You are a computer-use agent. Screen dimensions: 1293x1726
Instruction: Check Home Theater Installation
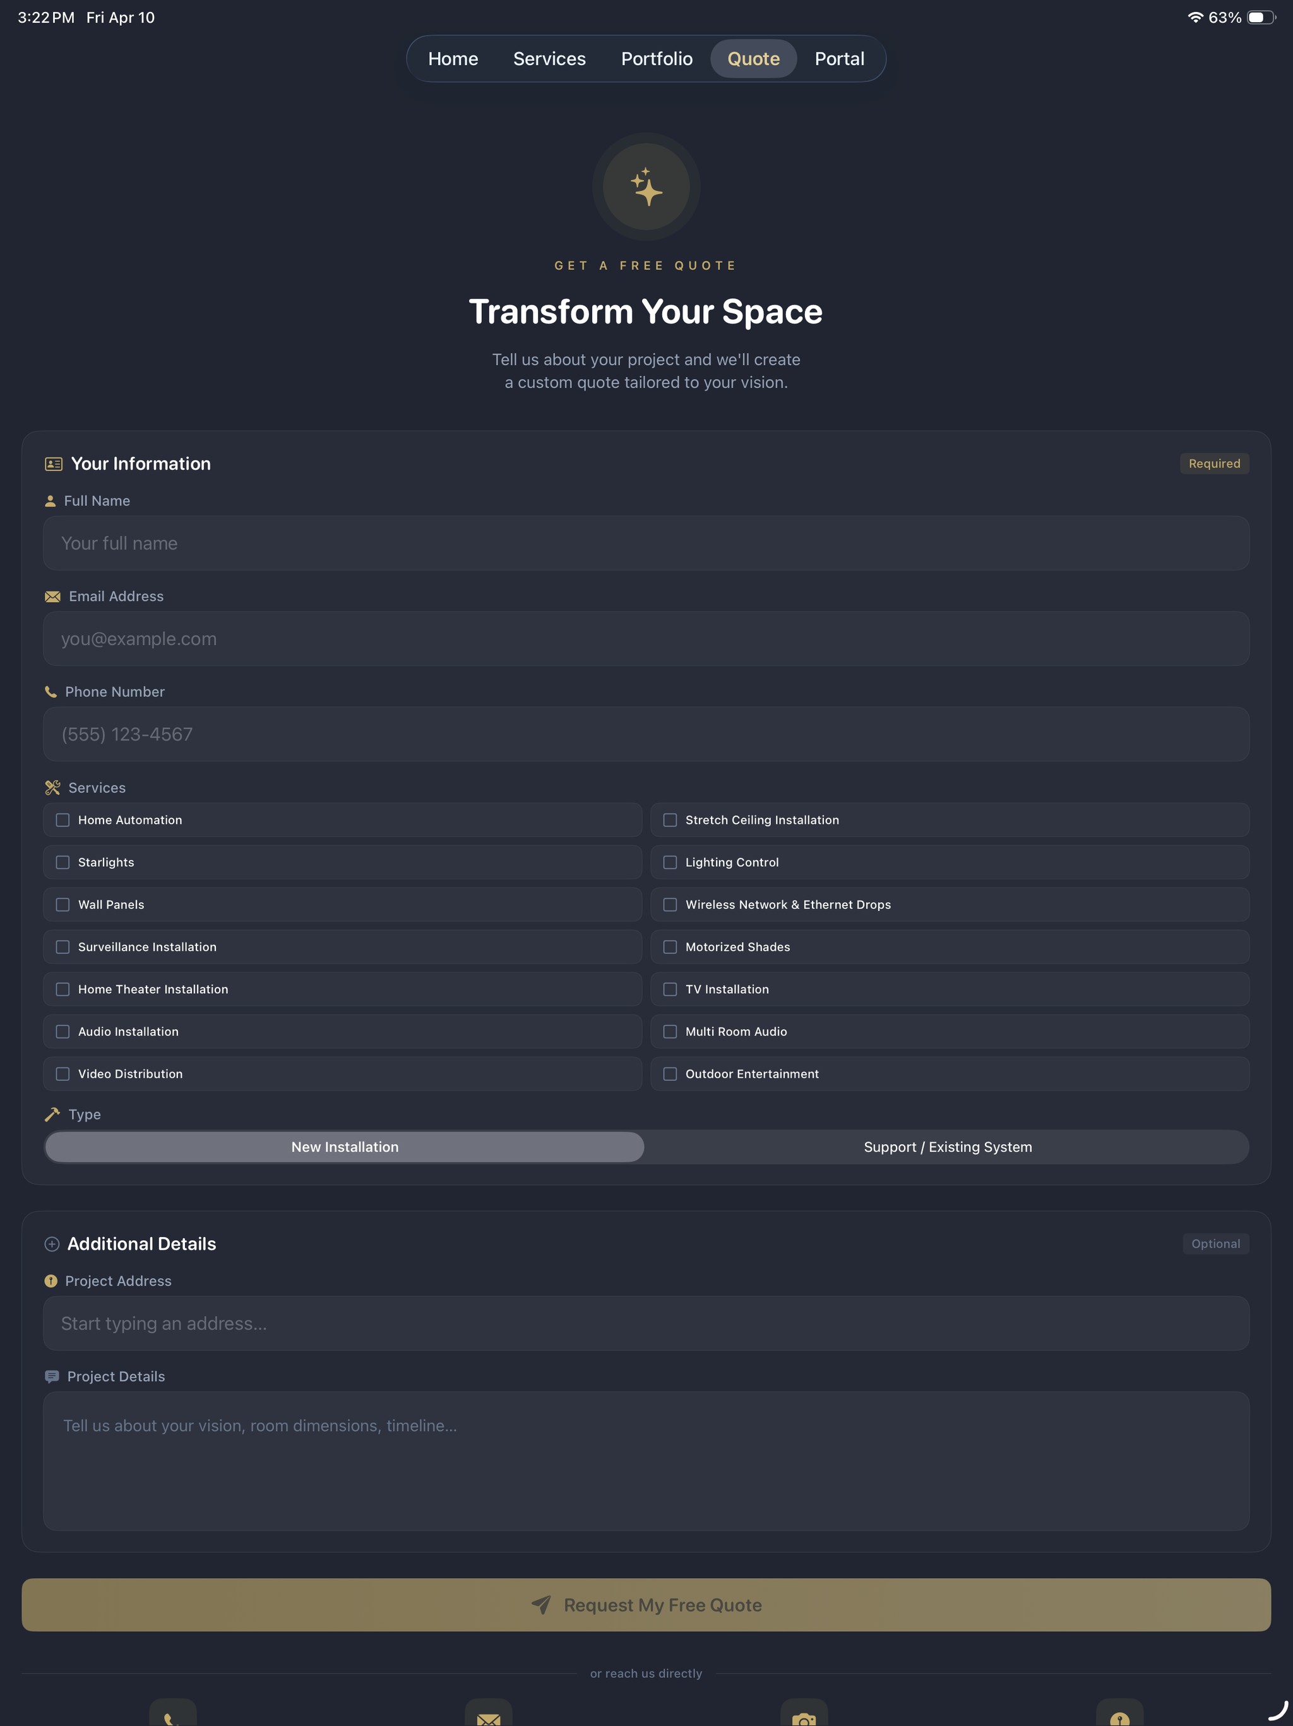tap(343, 989)
